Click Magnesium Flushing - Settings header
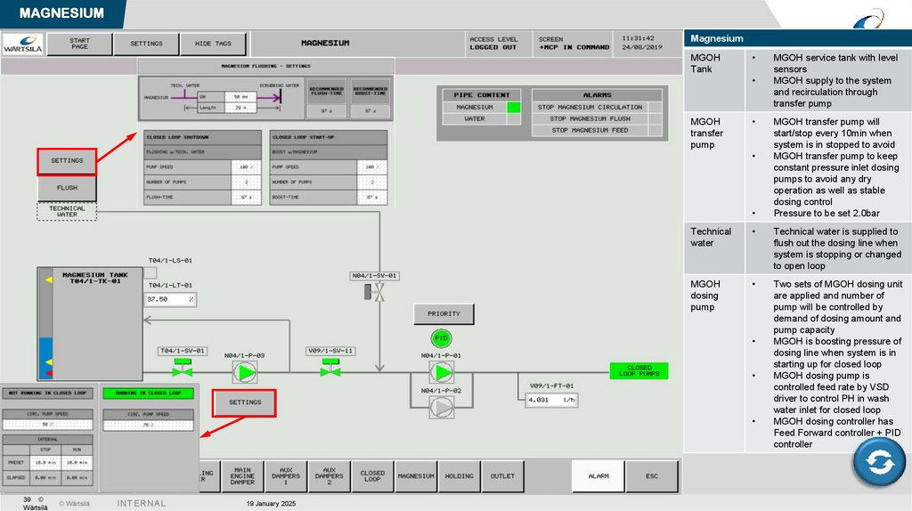Viewport: 912px width, 511px height. pyautogui.click(x=265, y=66)
